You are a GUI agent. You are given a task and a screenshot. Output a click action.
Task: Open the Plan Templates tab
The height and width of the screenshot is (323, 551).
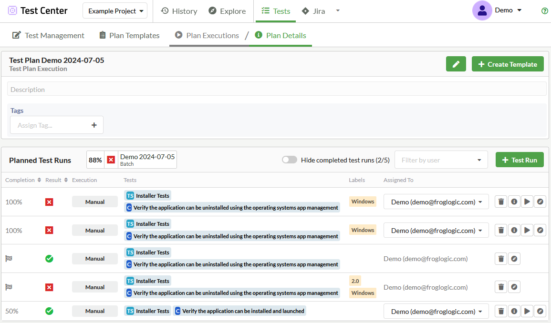click(x=129, y=35)
